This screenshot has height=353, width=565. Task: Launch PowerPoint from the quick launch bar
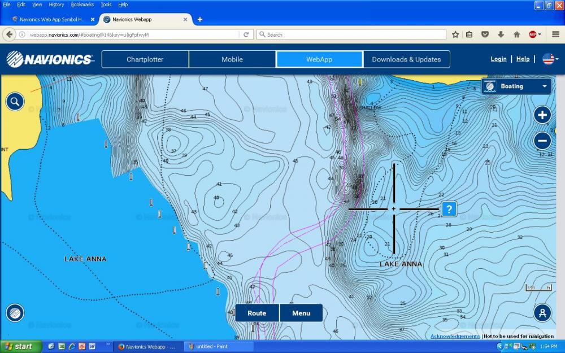82,347
